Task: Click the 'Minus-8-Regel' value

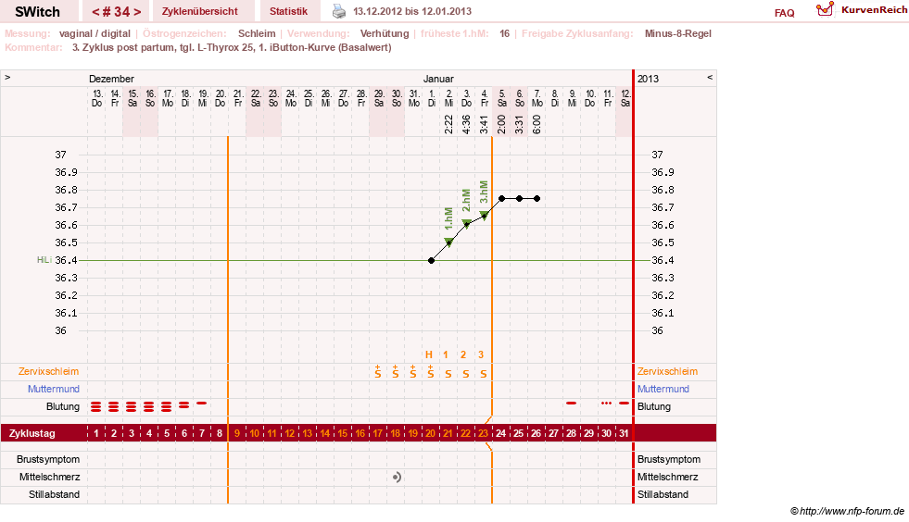Action: pos(677,33)
